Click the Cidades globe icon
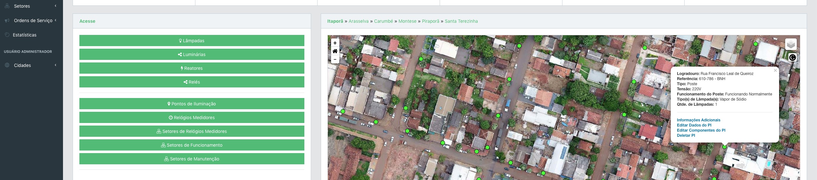 [x=7, y=65]
